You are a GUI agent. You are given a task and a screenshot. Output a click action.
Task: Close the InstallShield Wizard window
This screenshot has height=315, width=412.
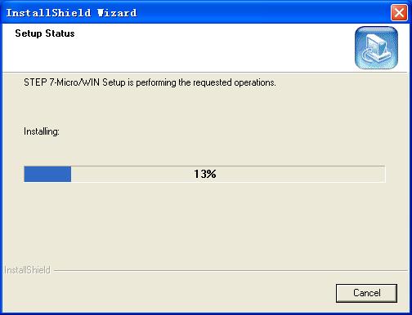399,12
